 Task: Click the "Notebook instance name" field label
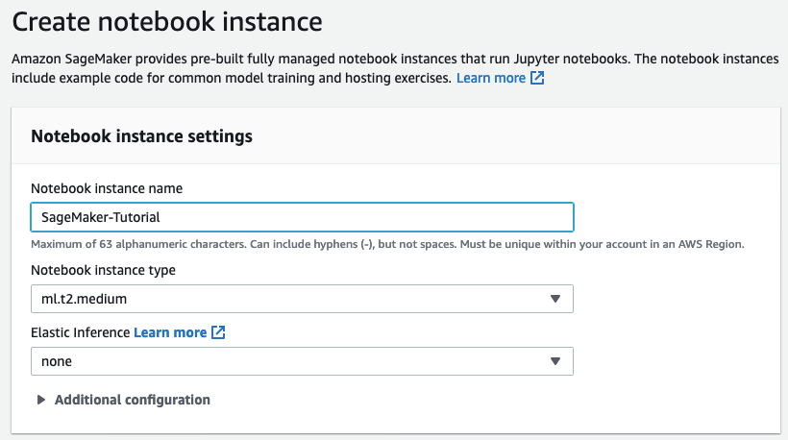107,188
